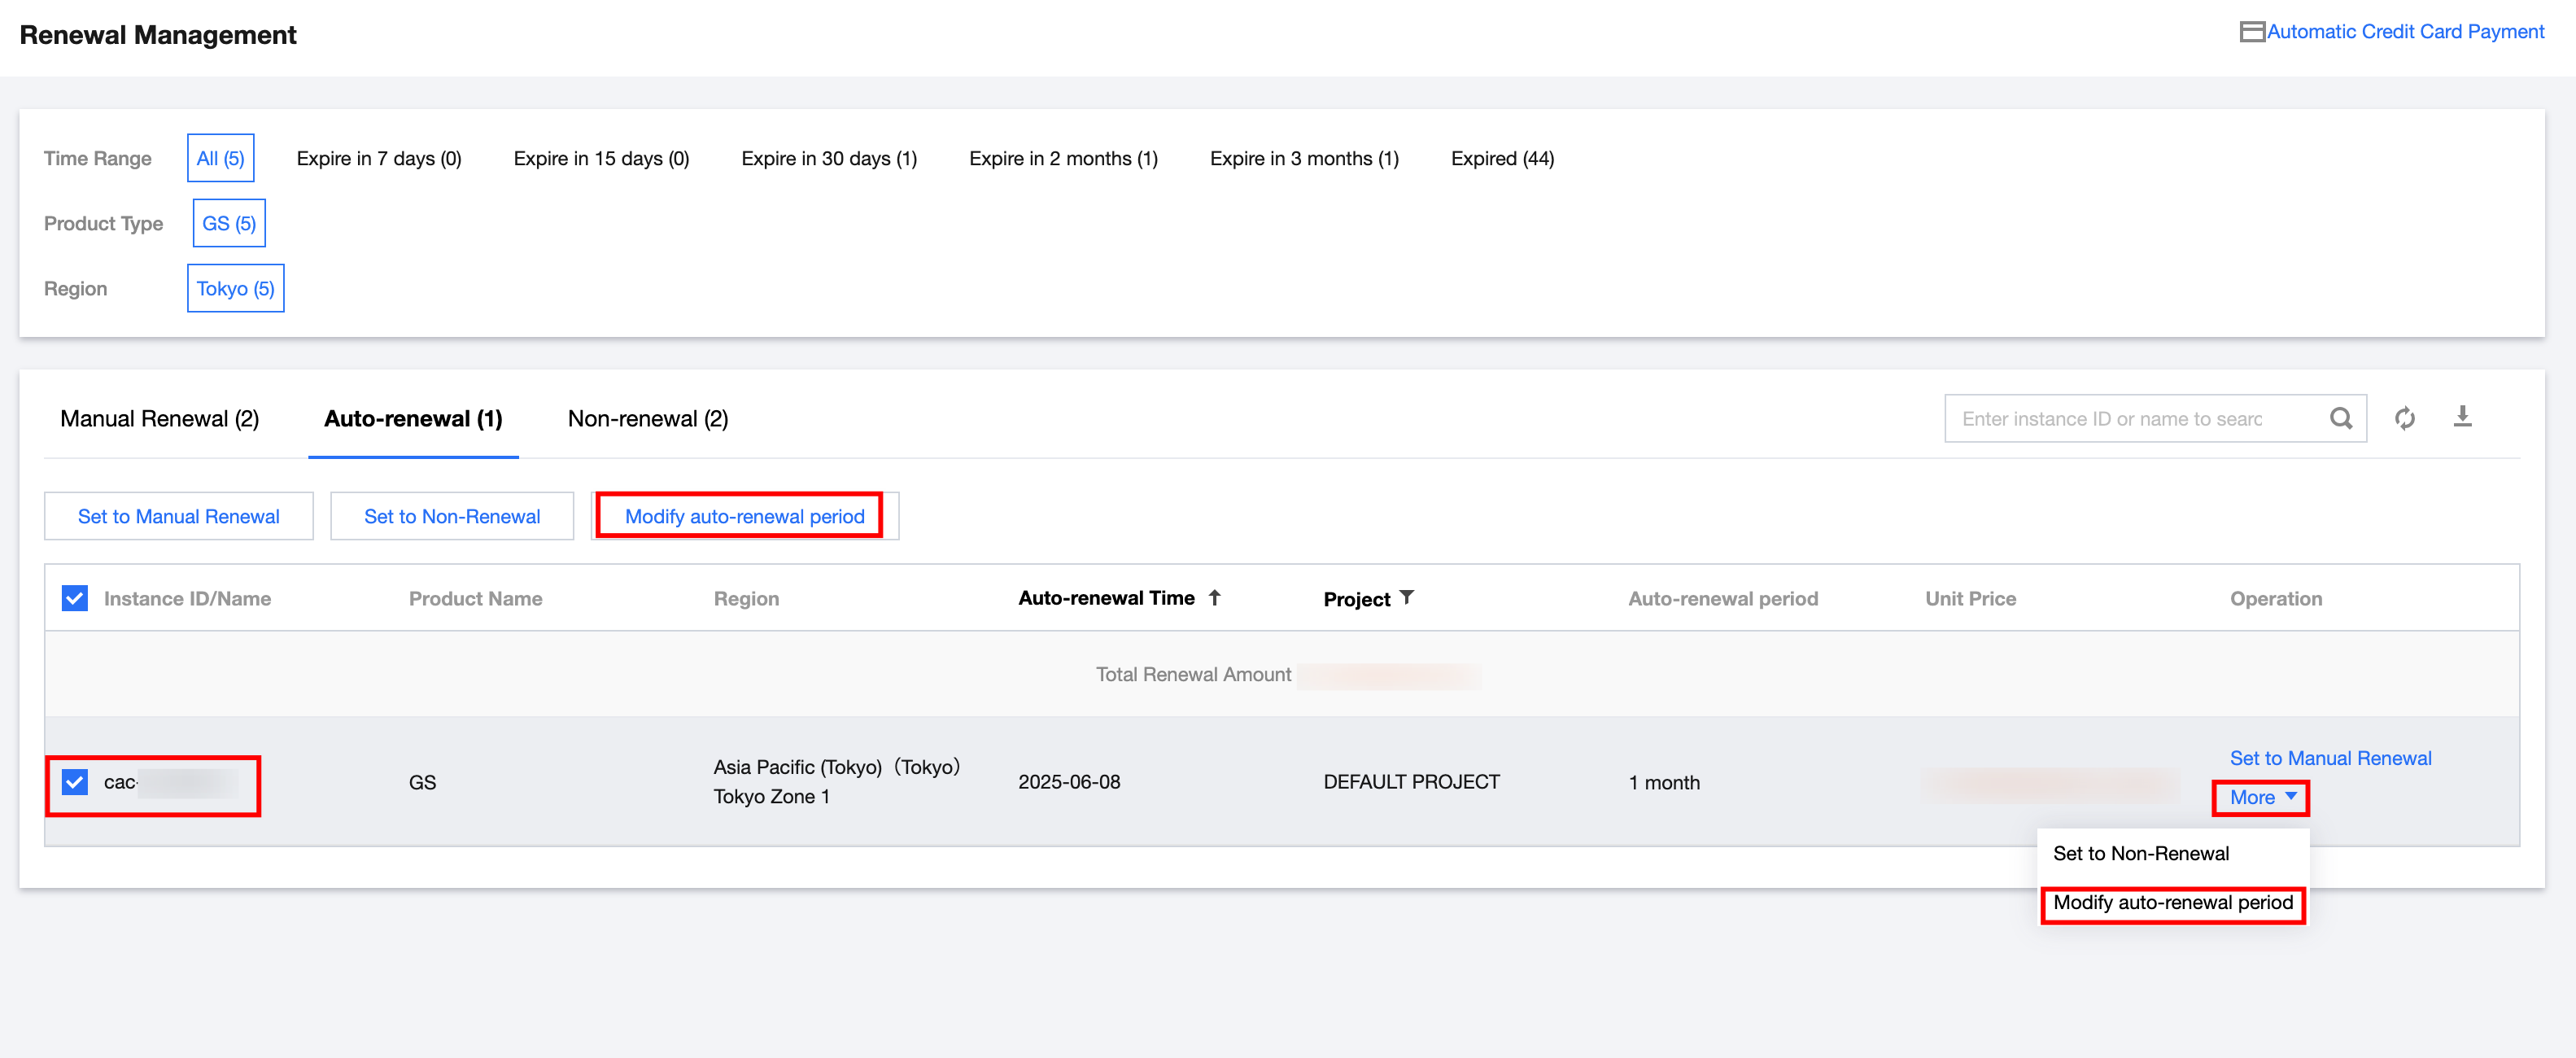The height and width of the screenshot is (1058, 2576).
Task: Switch to Non-renewal tab
Action: pyautogui.click(x=648, y=418)
